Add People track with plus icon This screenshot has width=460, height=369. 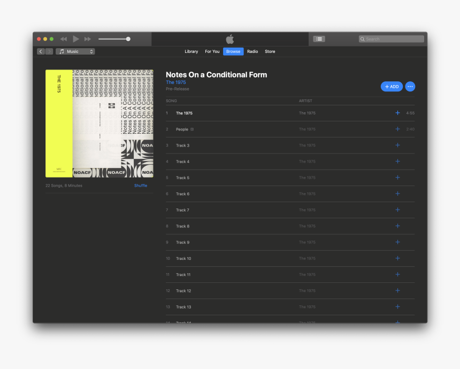(397, 129)
